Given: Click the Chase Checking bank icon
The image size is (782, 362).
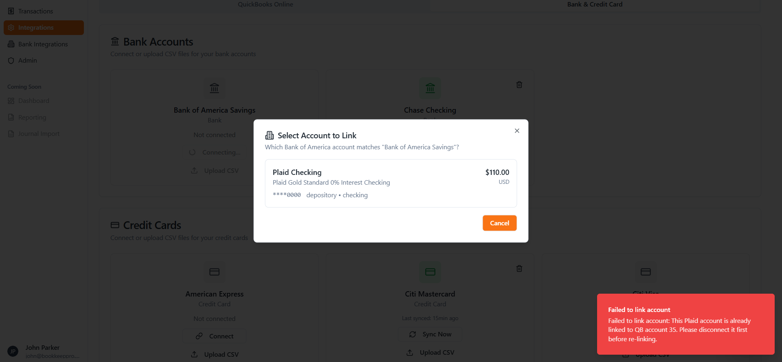Looking at the screenshot, I should 430,88.
